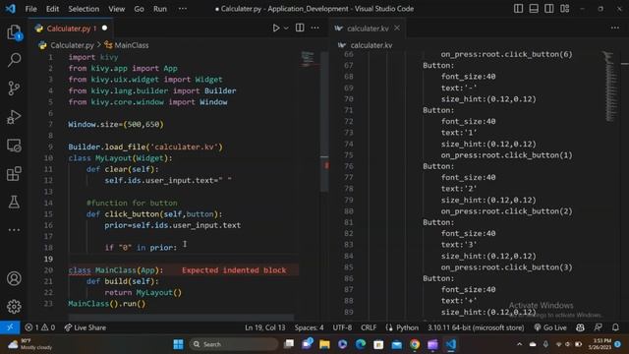Open the Extensions view

click(x=14, y=174)
